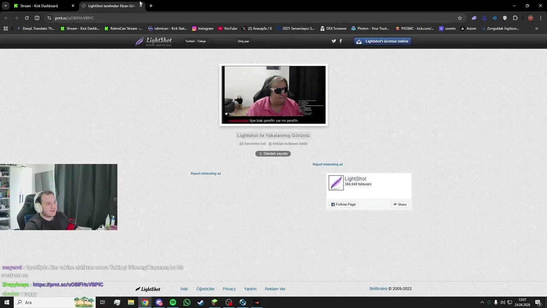
Task: Click Report misleading ad above LightShot widget
Action: [x=327, y=164]
